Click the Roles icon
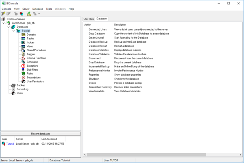 click(x=23, y=74)
